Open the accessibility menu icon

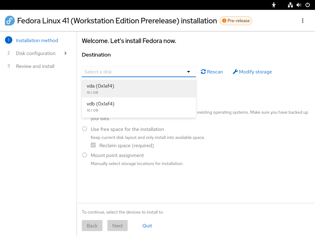click(x=273, y=5)
